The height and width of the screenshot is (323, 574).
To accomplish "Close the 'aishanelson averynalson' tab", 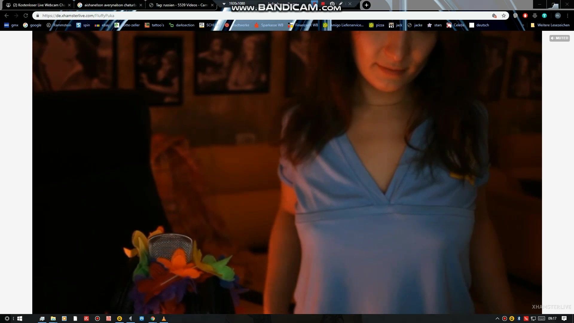I will 141,5.
